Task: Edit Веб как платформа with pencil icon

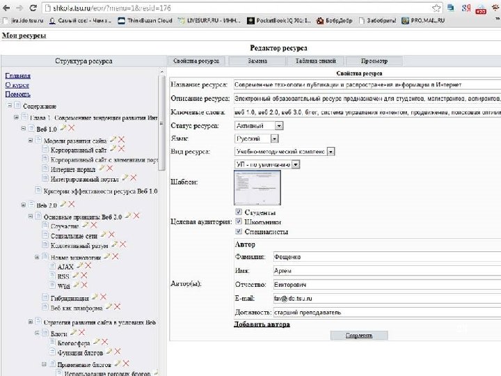Action: [x=109, y=306]
